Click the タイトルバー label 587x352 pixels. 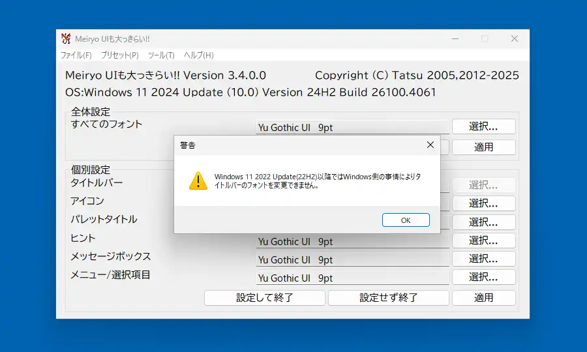[x=97, y=183]
